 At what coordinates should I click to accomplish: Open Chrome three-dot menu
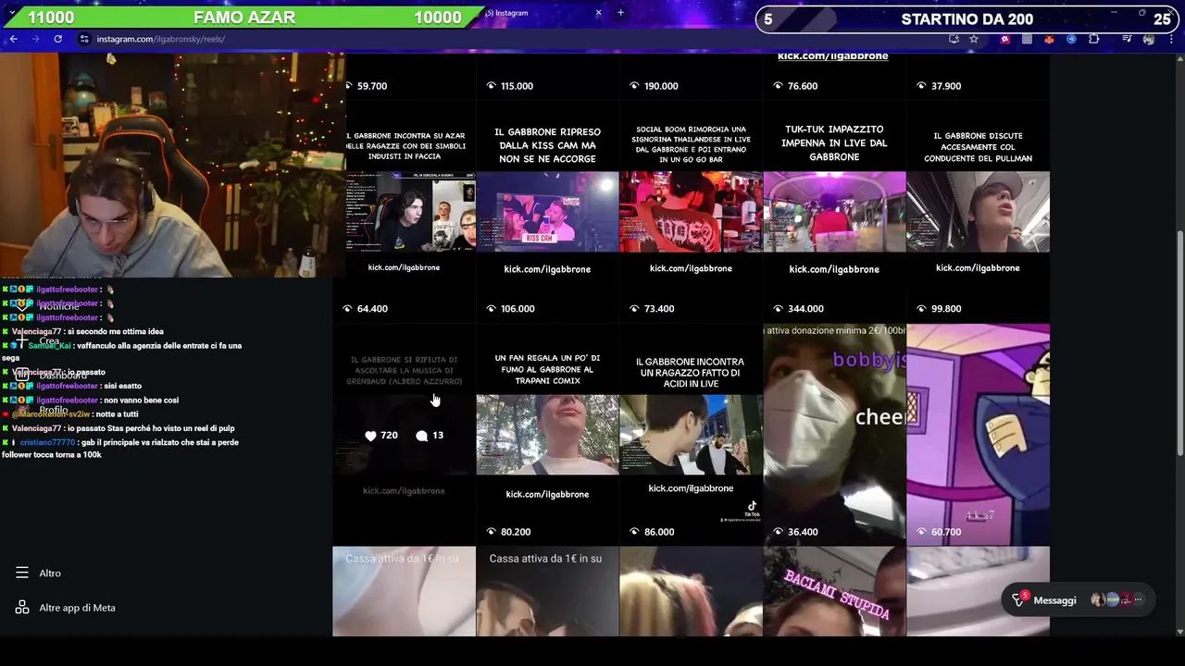1172,39
